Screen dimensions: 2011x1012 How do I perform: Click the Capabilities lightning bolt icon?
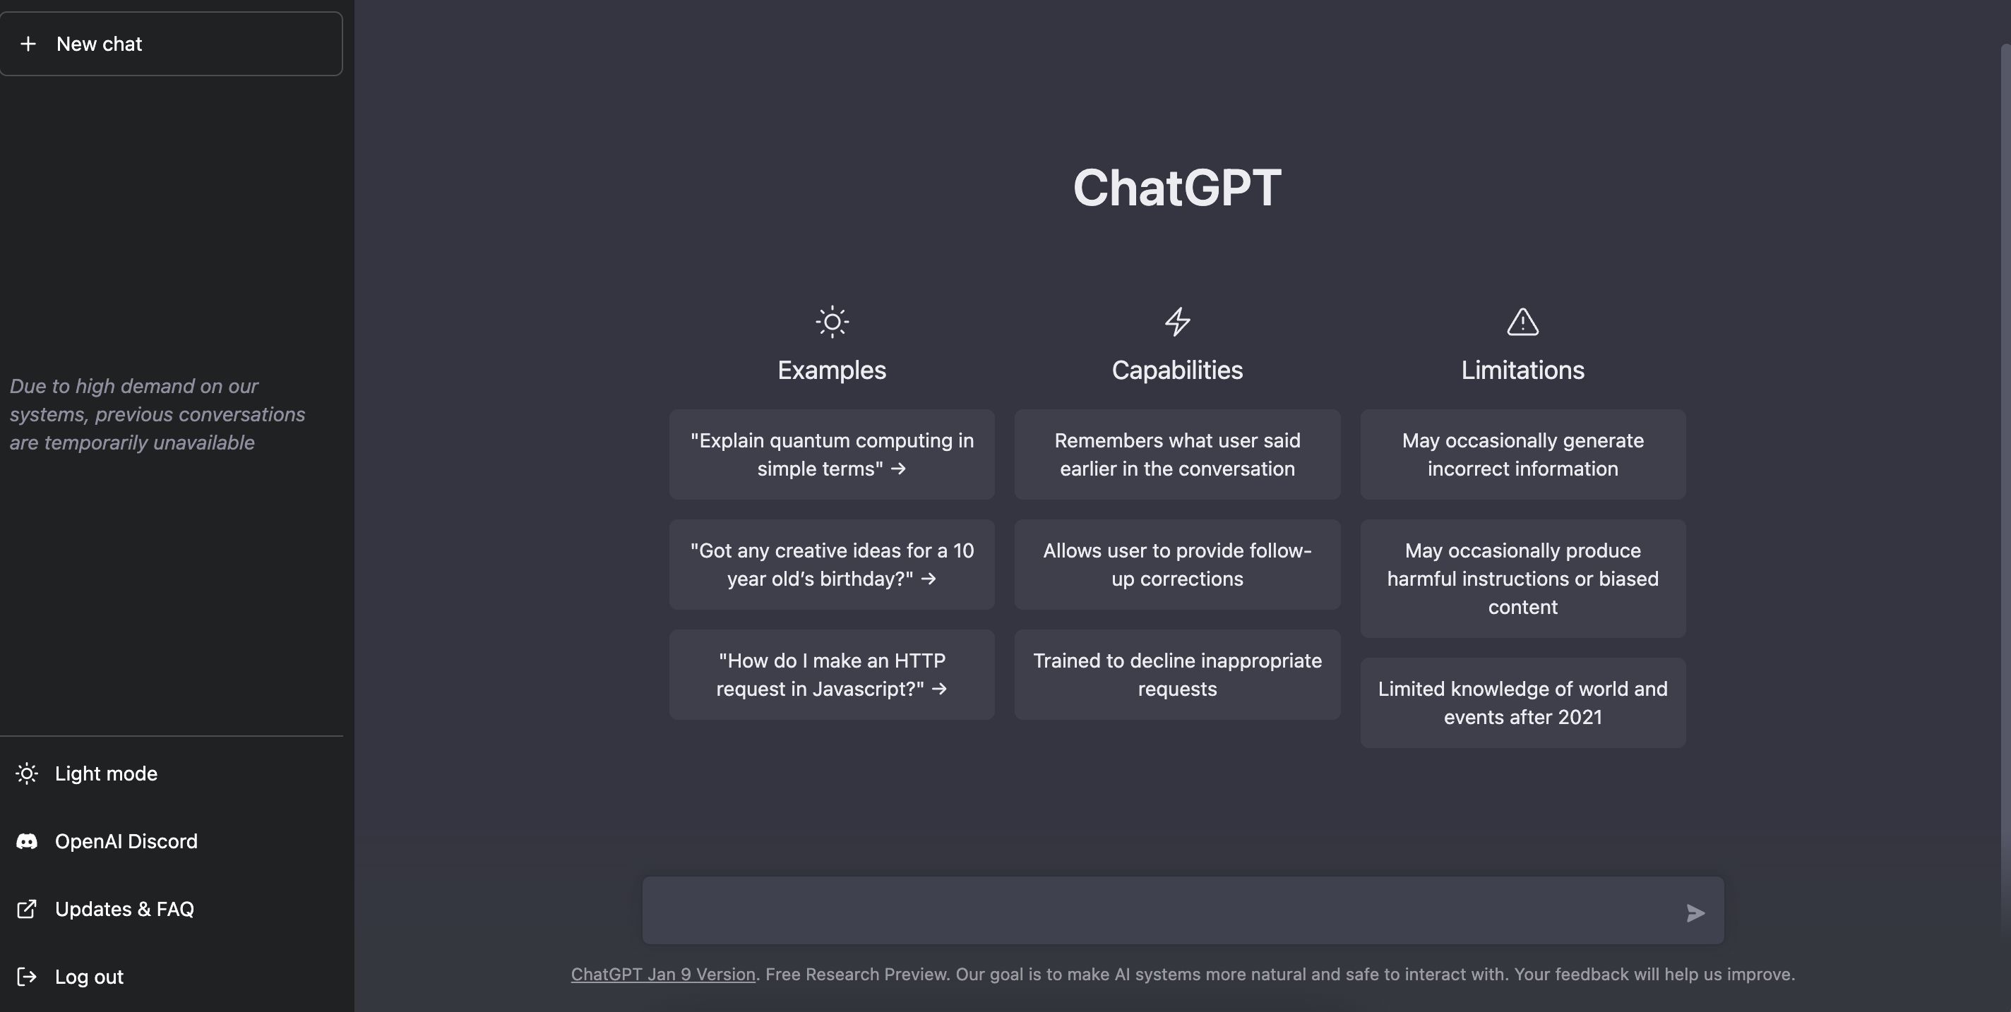[1177, 323]
